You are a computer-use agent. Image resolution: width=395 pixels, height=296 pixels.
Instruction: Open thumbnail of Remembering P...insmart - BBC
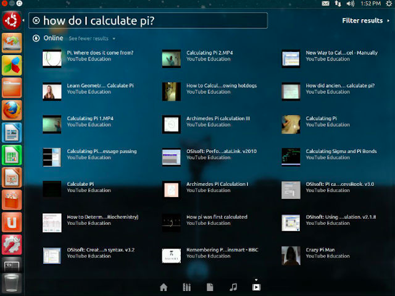click(x=172, y=256)
